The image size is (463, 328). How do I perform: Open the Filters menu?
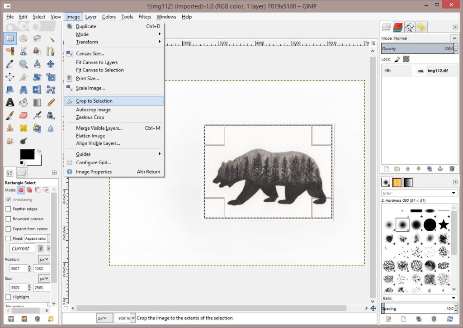pyautogui.click(x=145, y=17)
